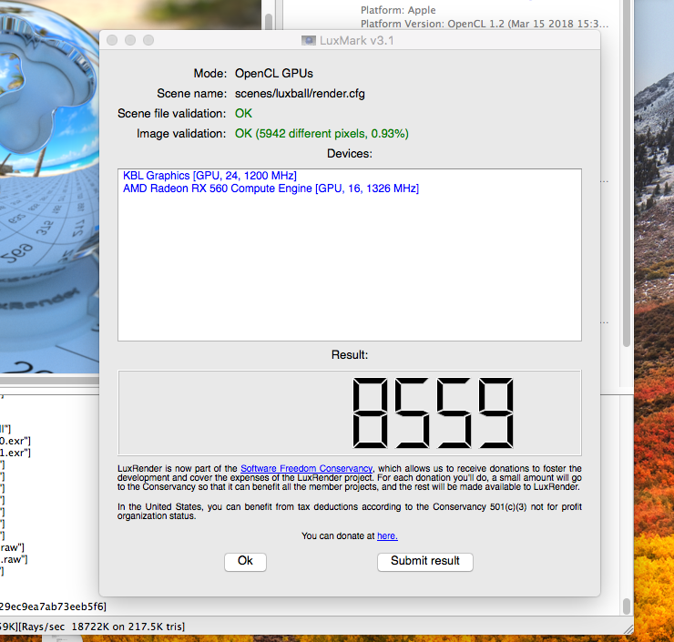Click the Submit result button
This screenshot has height=642, width=674.
click(425, 562)
